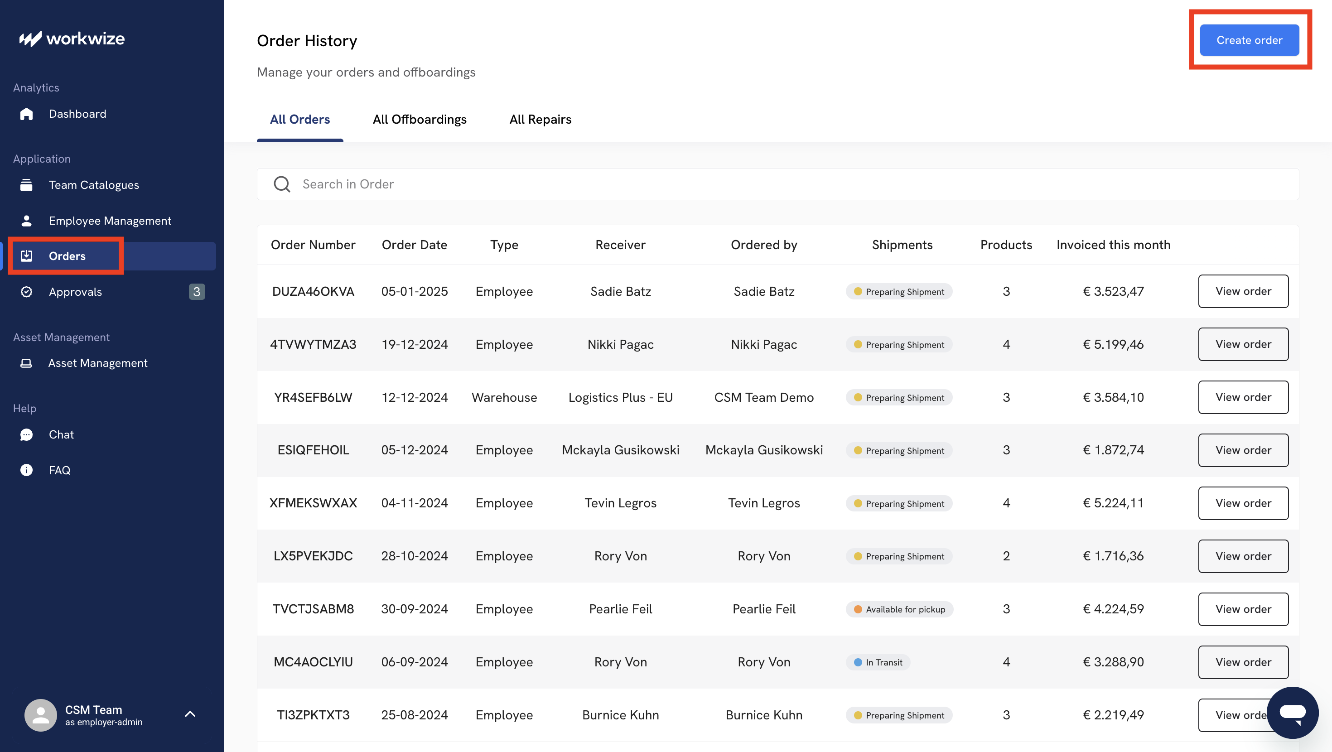Click the FAQ info icon
Viewport: 1332px width, 752px height.
coord(26,470)
